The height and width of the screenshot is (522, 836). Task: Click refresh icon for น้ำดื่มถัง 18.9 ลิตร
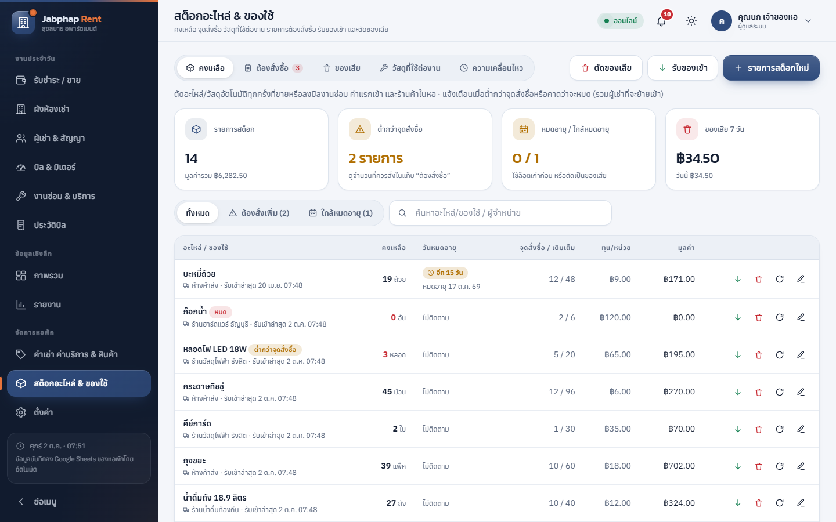click(780, 503)
